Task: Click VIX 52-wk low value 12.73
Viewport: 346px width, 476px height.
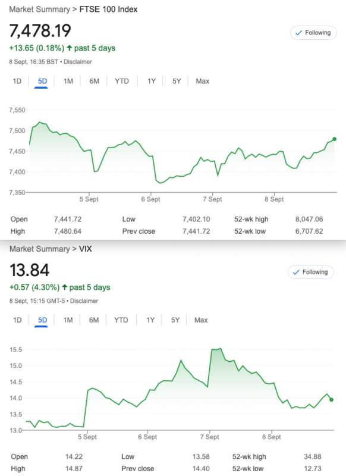Action: (313, 469)
